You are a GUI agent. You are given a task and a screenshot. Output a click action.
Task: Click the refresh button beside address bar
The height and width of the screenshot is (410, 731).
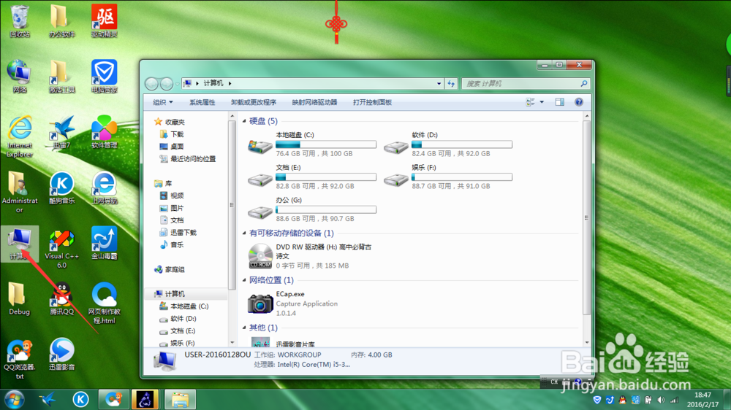click(451, 84)
